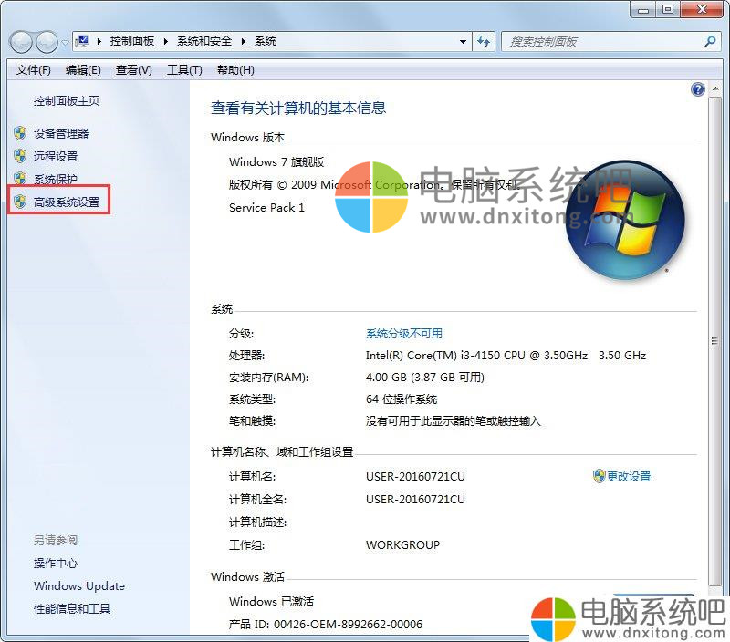Click the window maximize button

(668, 10)
